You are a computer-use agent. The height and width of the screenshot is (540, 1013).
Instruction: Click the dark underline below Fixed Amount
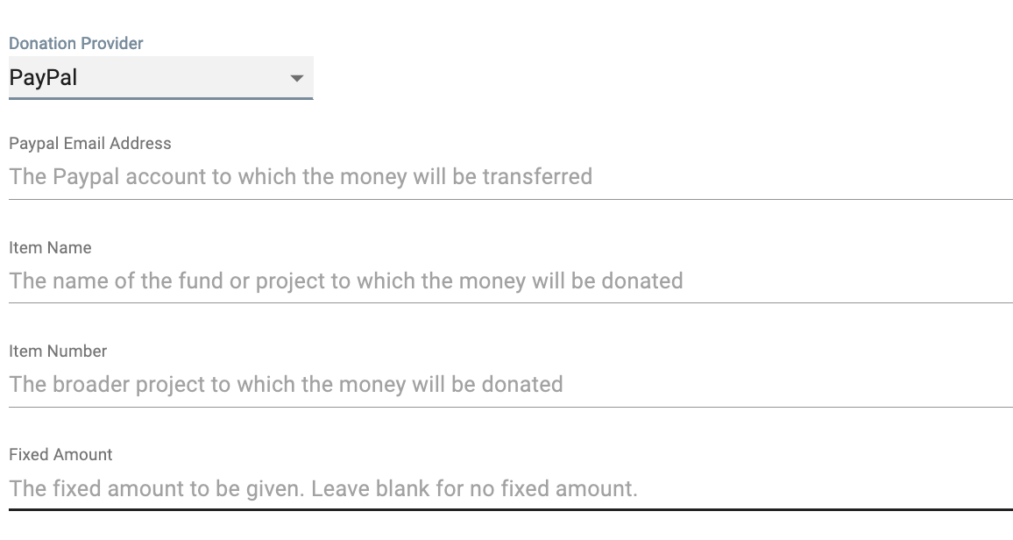coord(510,508)
